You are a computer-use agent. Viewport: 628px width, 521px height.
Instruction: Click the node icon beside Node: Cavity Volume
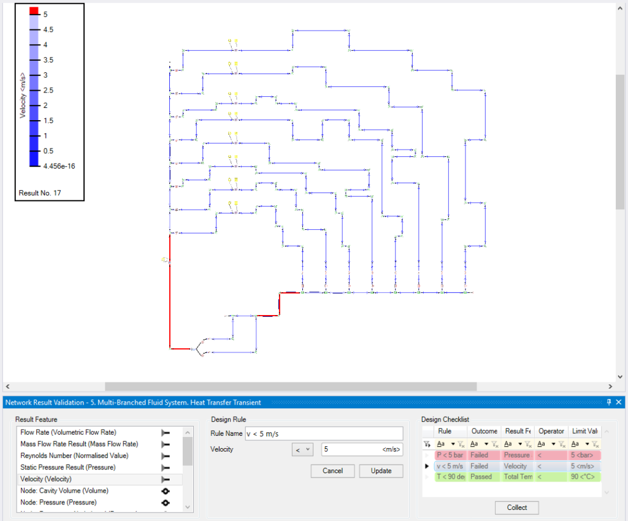pyautogui.click(x=164, y=490)
